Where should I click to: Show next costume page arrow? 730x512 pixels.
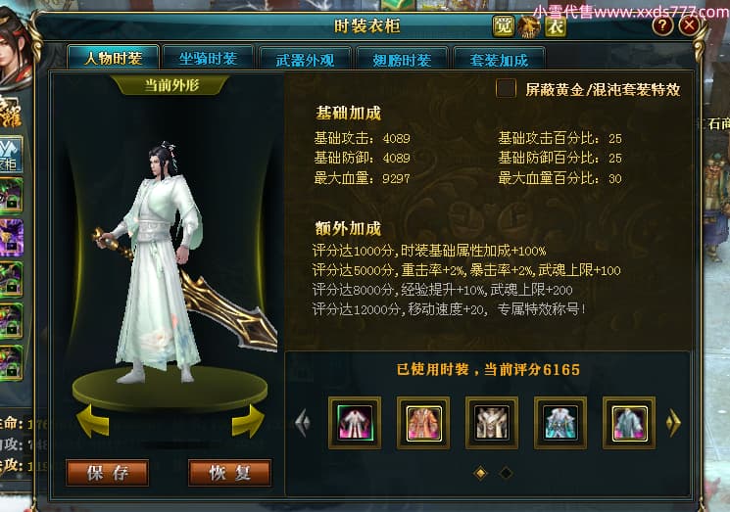(674, 422)
